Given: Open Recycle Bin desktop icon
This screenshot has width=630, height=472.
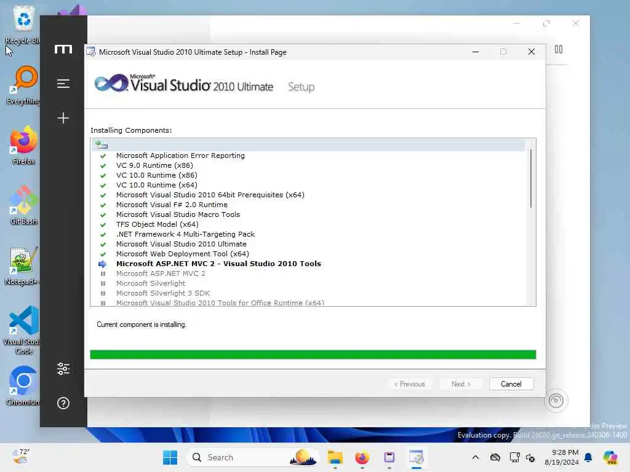Looking at the screenshot, I should pos(23,24).
